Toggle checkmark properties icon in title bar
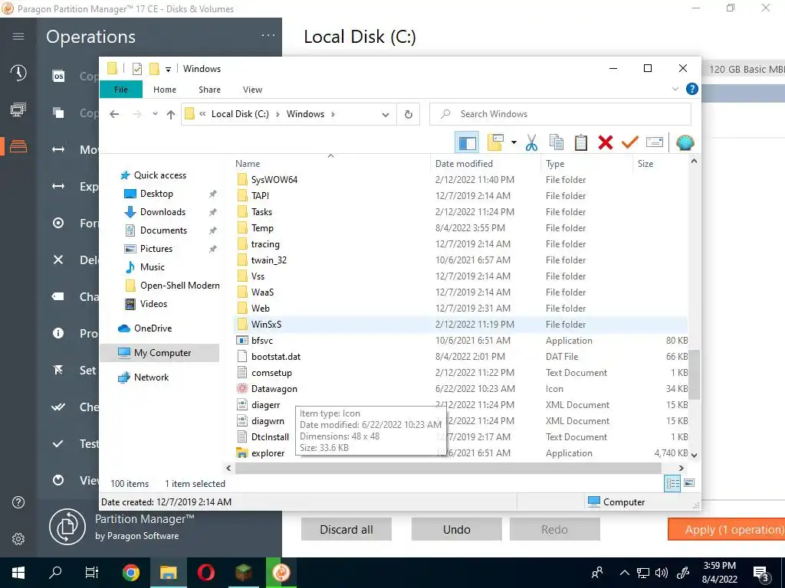Image resolution: width=785 pixels, height=588 pixels. [x=136, y=69]
